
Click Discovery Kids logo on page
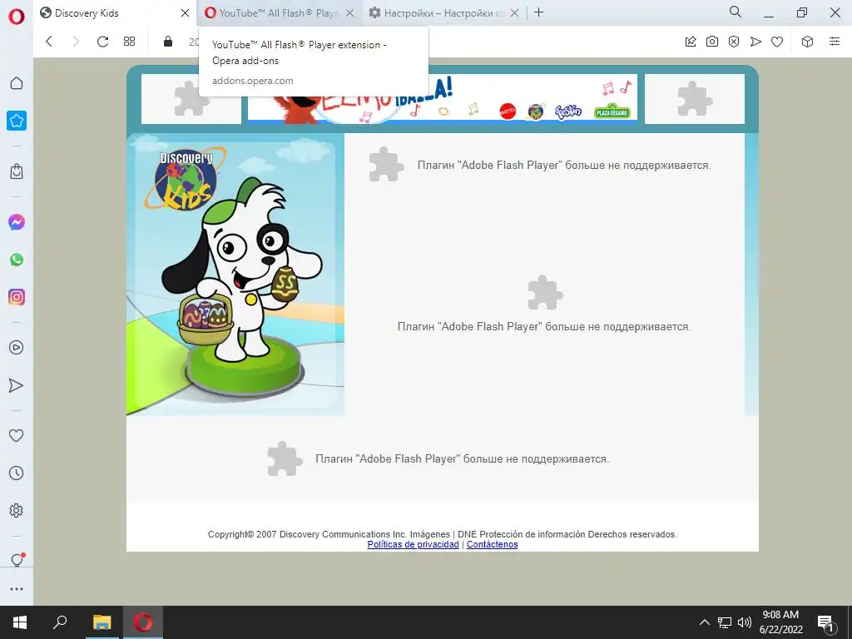(185, 180)
